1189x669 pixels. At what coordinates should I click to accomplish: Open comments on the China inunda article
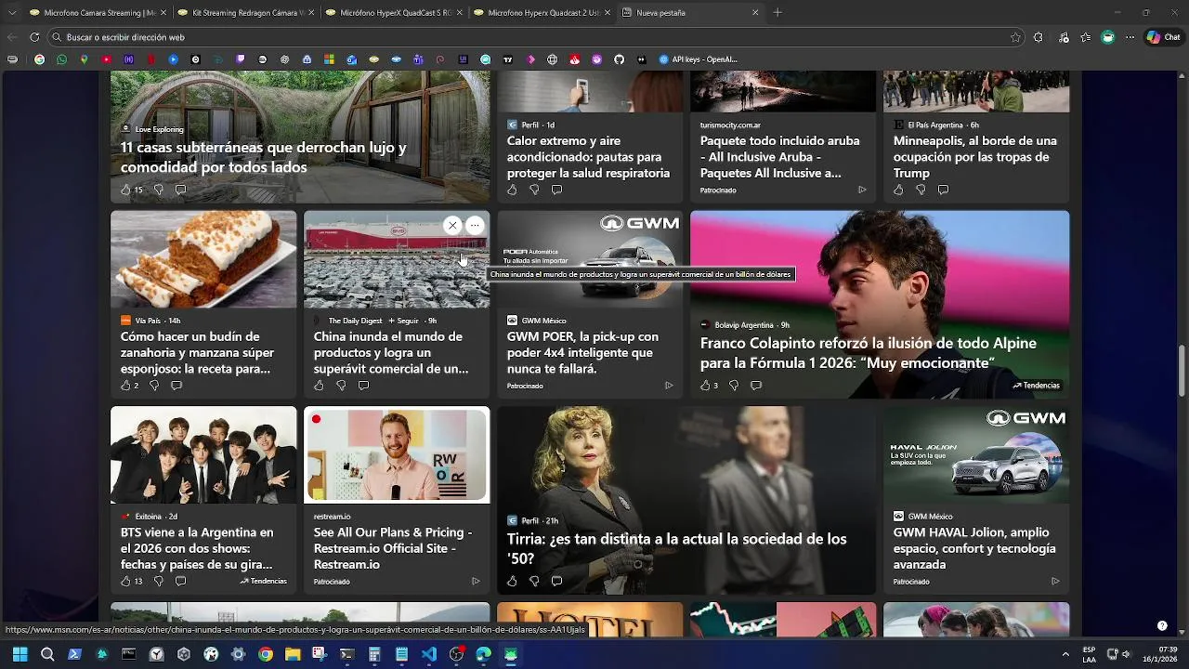tap(363, 386)
